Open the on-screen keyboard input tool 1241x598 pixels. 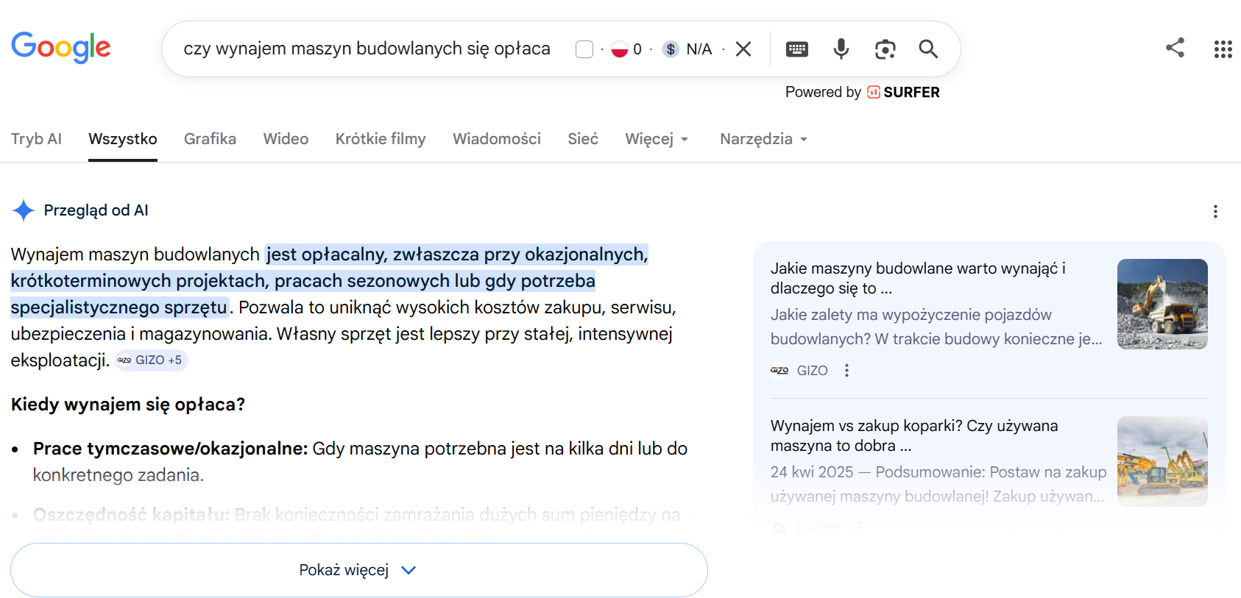point(797,49)
